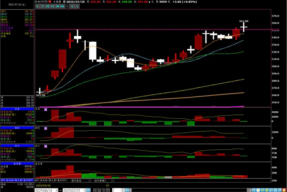Click the 261.50 low price label on chart
This screenshot has height=192, width=287.
(x=40, y=95)
